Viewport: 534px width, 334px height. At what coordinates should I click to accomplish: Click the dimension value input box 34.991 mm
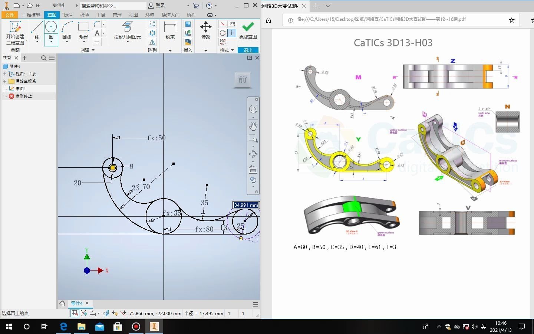coord(246,205)
